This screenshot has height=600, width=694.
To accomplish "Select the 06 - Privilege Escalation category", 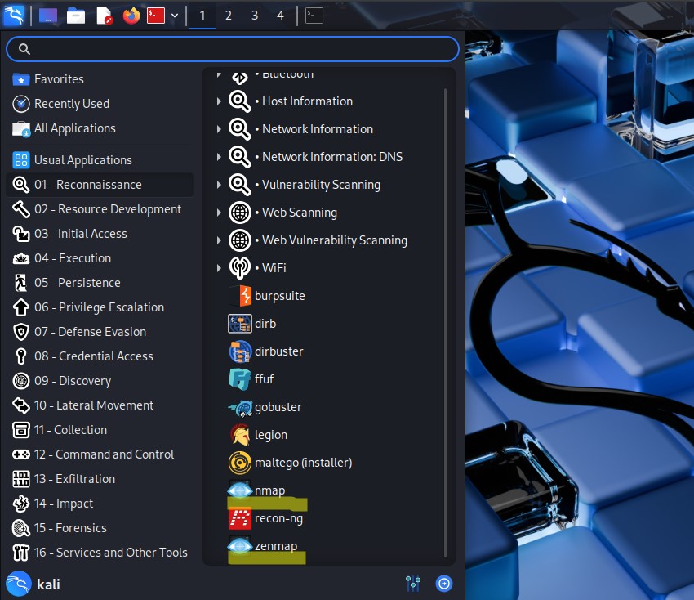I will click(x=98, y=307).
